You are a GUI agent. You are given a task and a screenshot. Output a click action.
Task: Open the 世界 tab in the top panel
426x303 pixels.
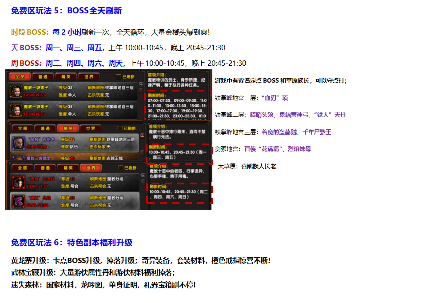88,77
